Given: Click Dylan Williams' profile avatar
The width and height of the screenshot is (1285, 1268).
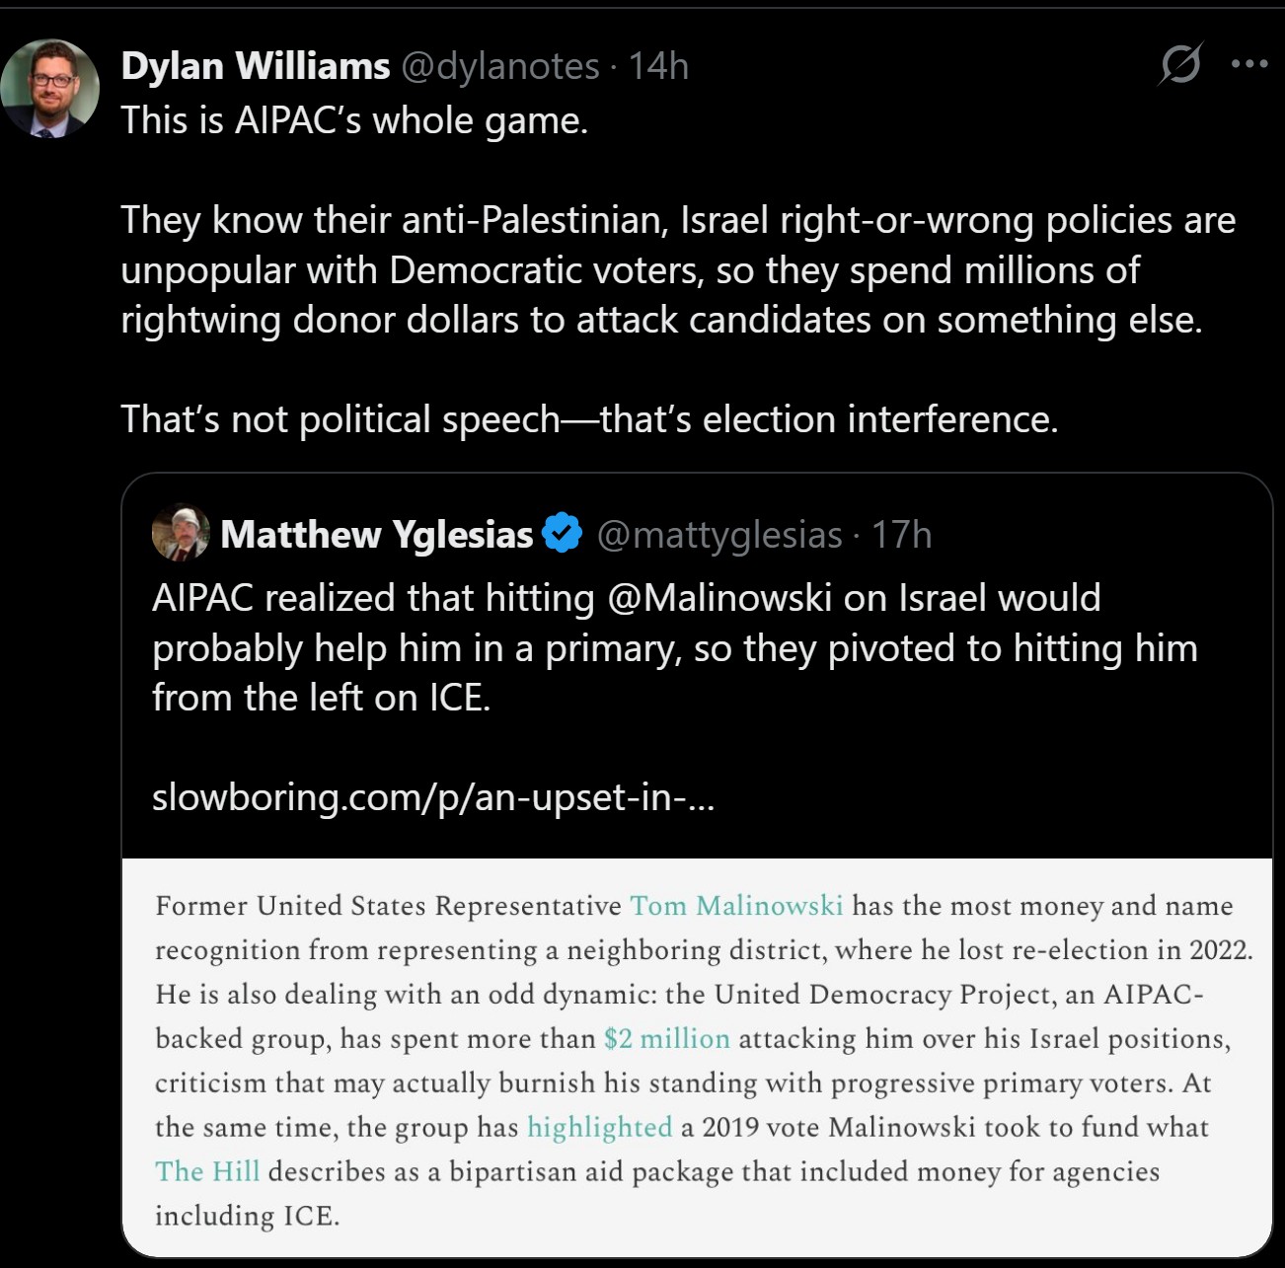Looking at the screenshot, I should pyautogui.click(x=50, y=89).
